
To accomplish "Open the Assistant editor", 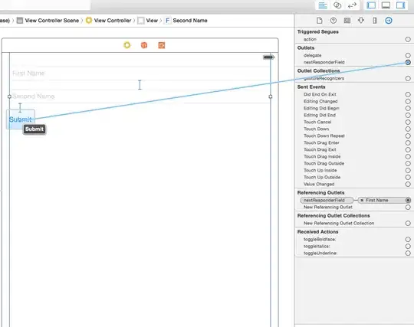I will [337, 5].
